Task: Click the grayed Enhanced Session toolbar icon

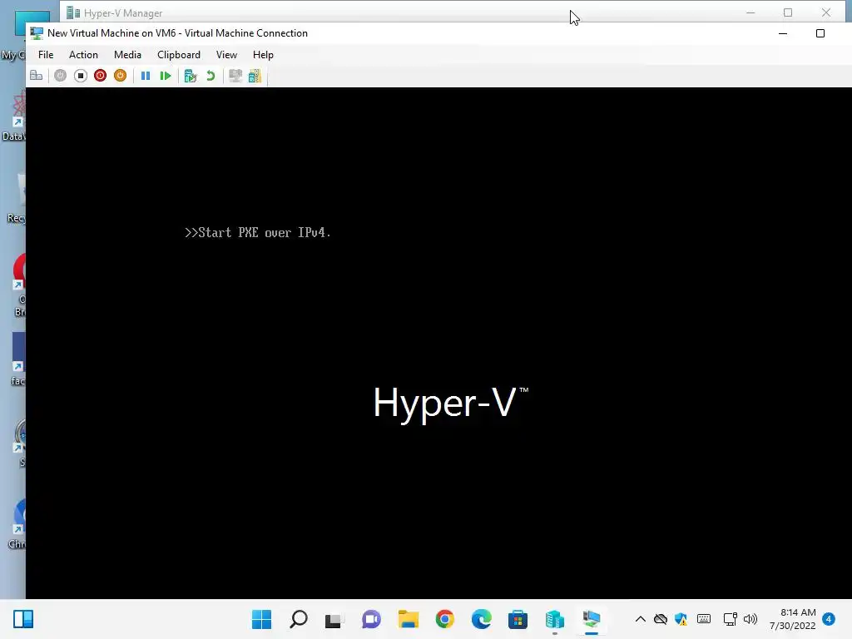Action: [235, 76]
